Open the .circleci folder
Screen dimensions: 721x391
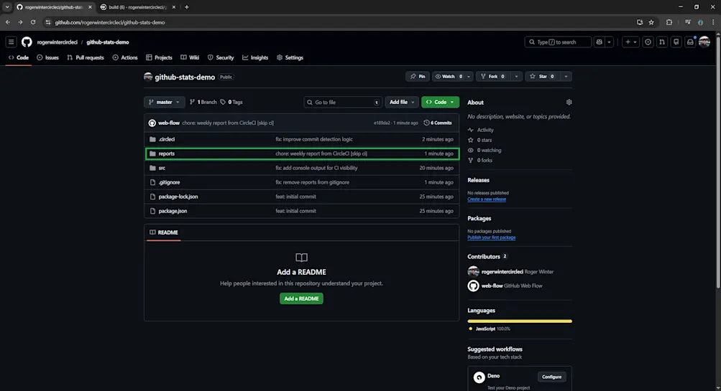pos(167,139)
